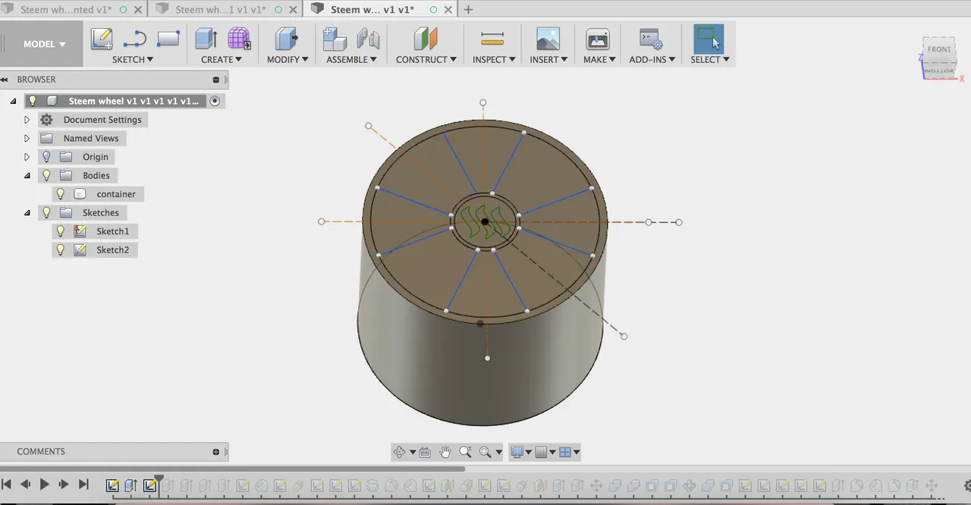Hide Sketch1 using its light bulb
The height and width of the screenshot is (505, 971).
pyautogui.click(x=61, y=231)
